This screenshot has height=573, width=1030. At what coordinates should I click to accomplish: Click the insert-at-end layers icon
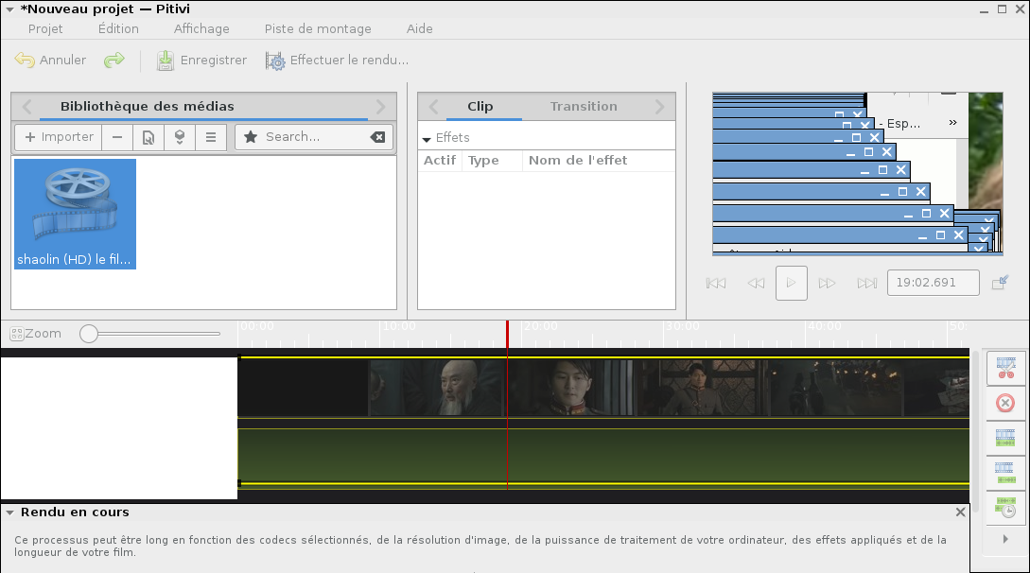(180, 137)
